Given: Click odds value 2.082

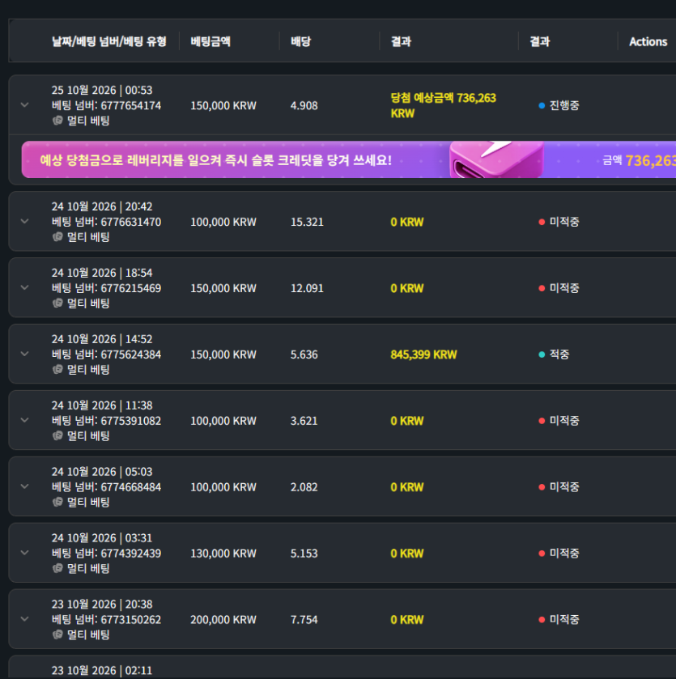Looking at the screenshot, I should coord(304,487).
